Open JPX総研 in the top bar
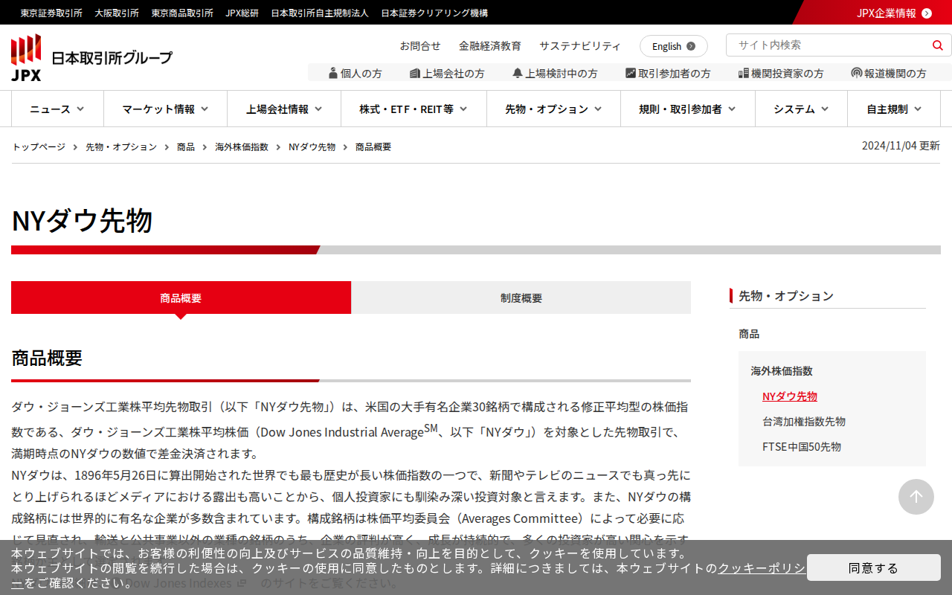 pyautogui.click(x=242, y=13)
